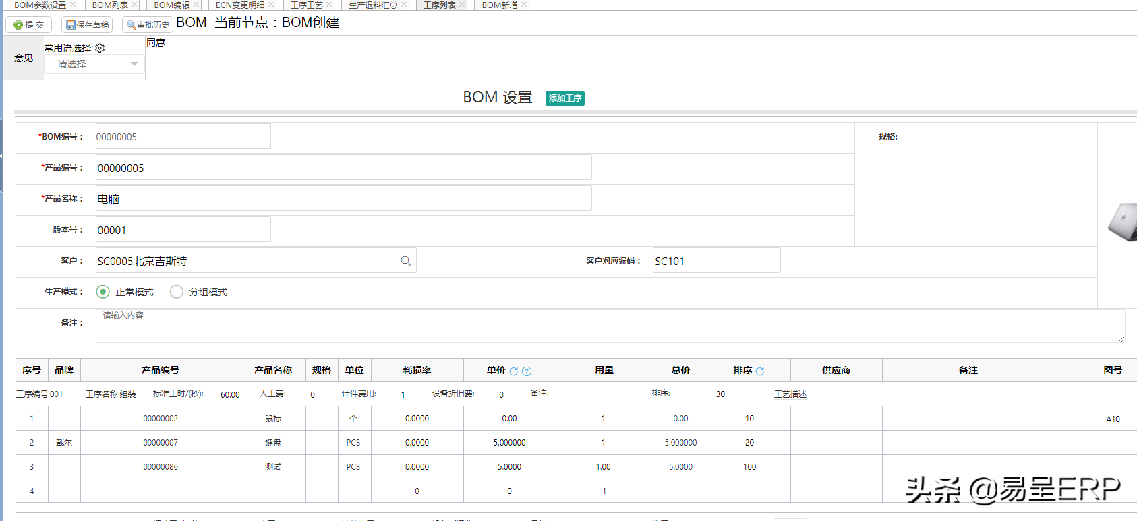Viewport: 1137px width, 521px height.
Task: Switch to the BOM列表 tab
Action: click(x=110, y=5)
